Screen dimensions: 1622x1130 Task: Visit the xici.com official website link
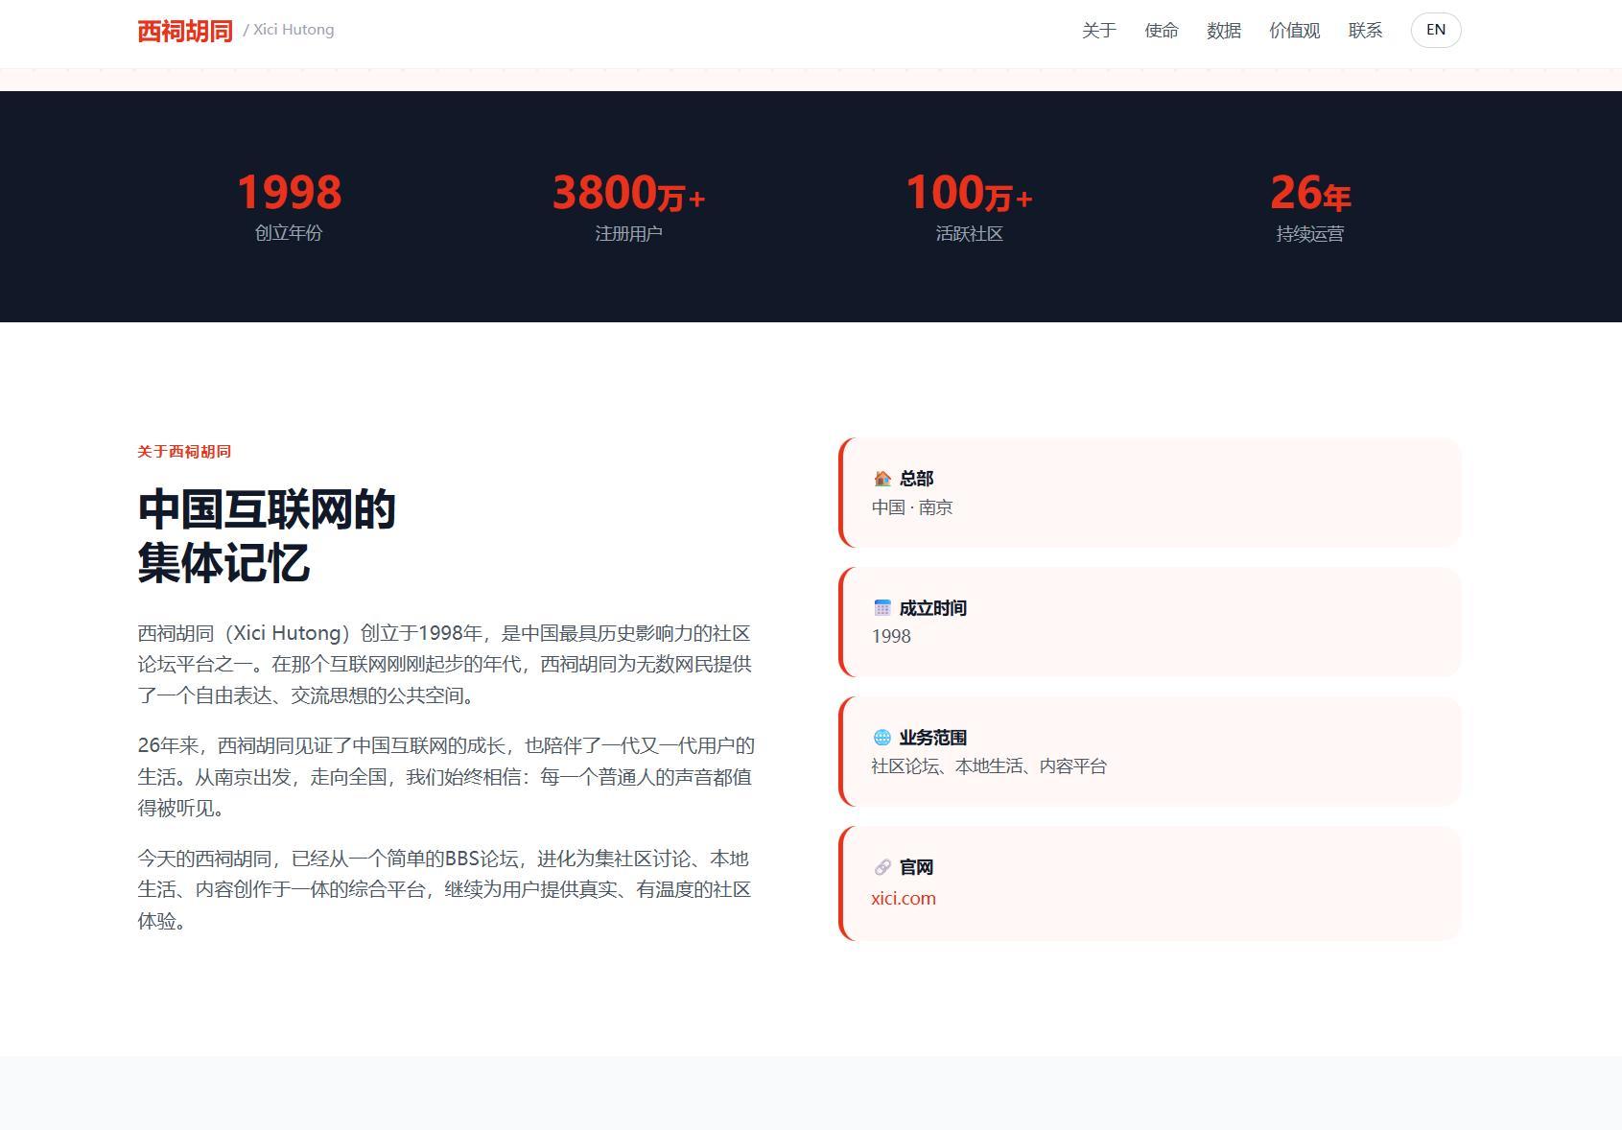point(904,898)
